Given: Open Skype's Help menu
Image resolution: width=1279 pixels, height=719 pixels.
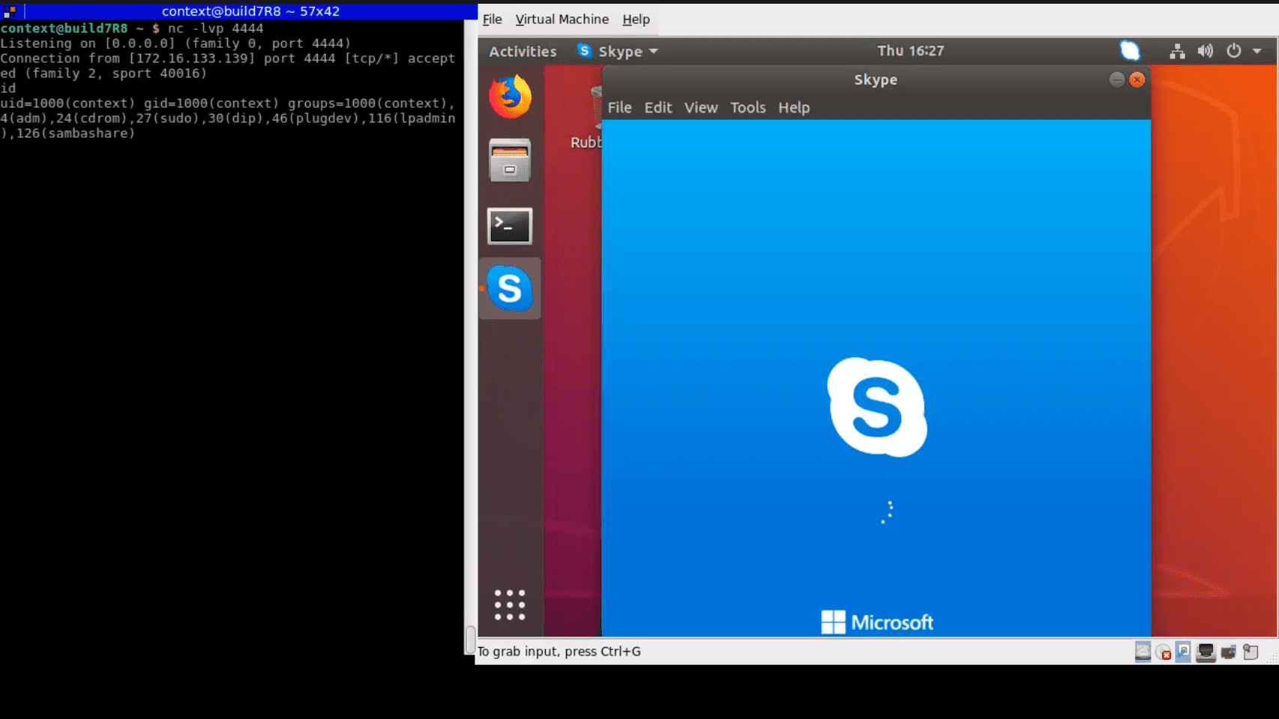Looking at the screenshot, I should click(794, 107).
